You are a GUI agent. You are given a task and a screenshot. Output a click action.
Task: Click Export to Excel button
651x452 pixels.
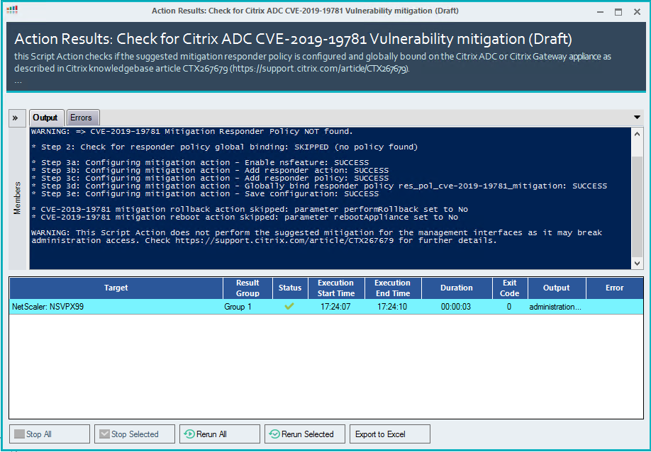pos(390,434)
